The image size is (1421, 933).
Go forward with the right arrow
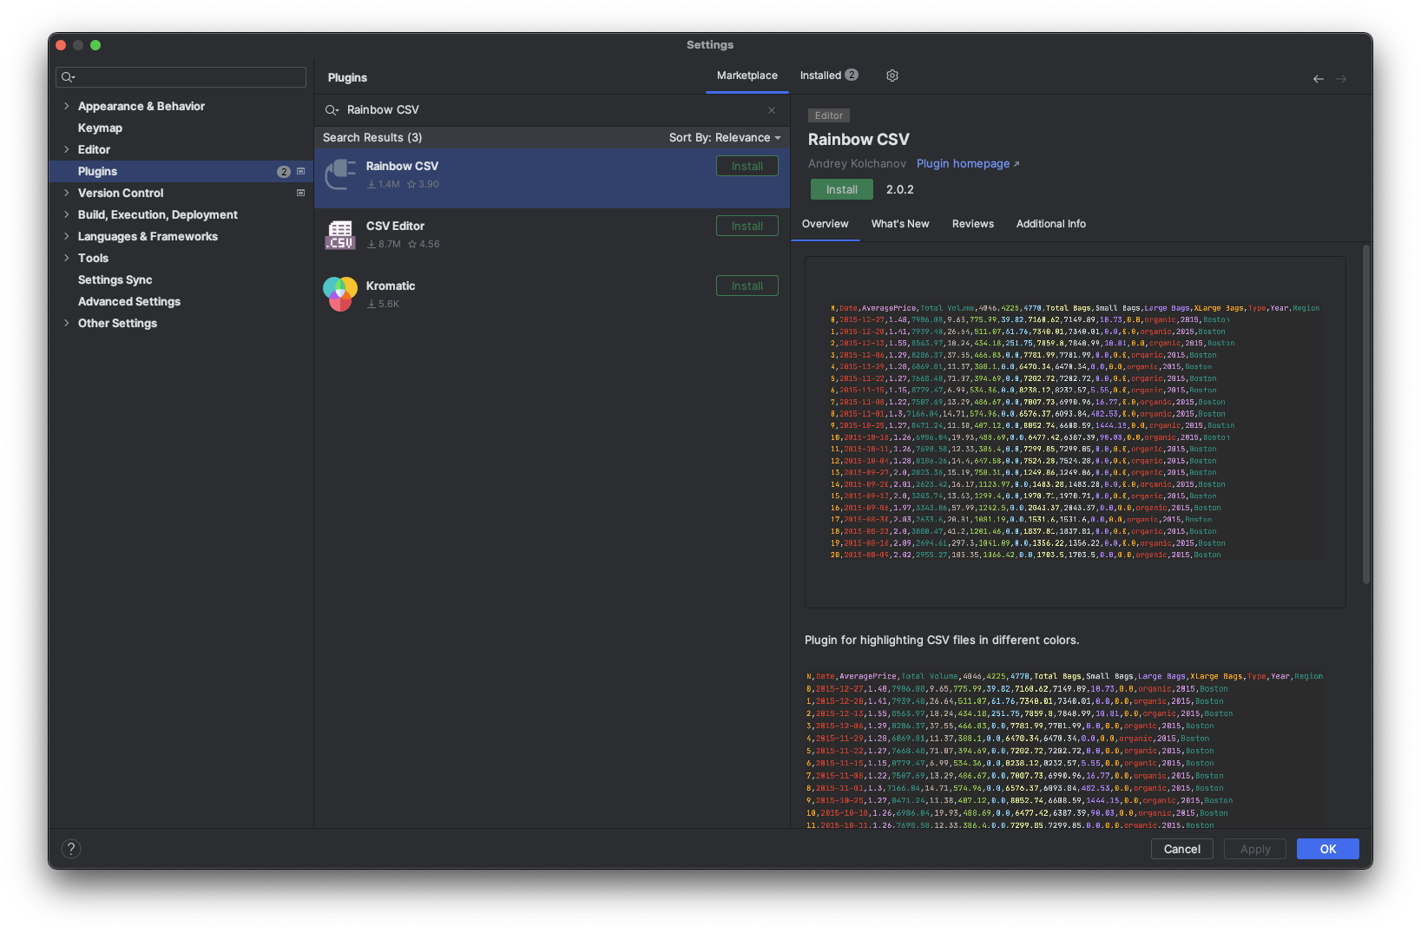1341,79
